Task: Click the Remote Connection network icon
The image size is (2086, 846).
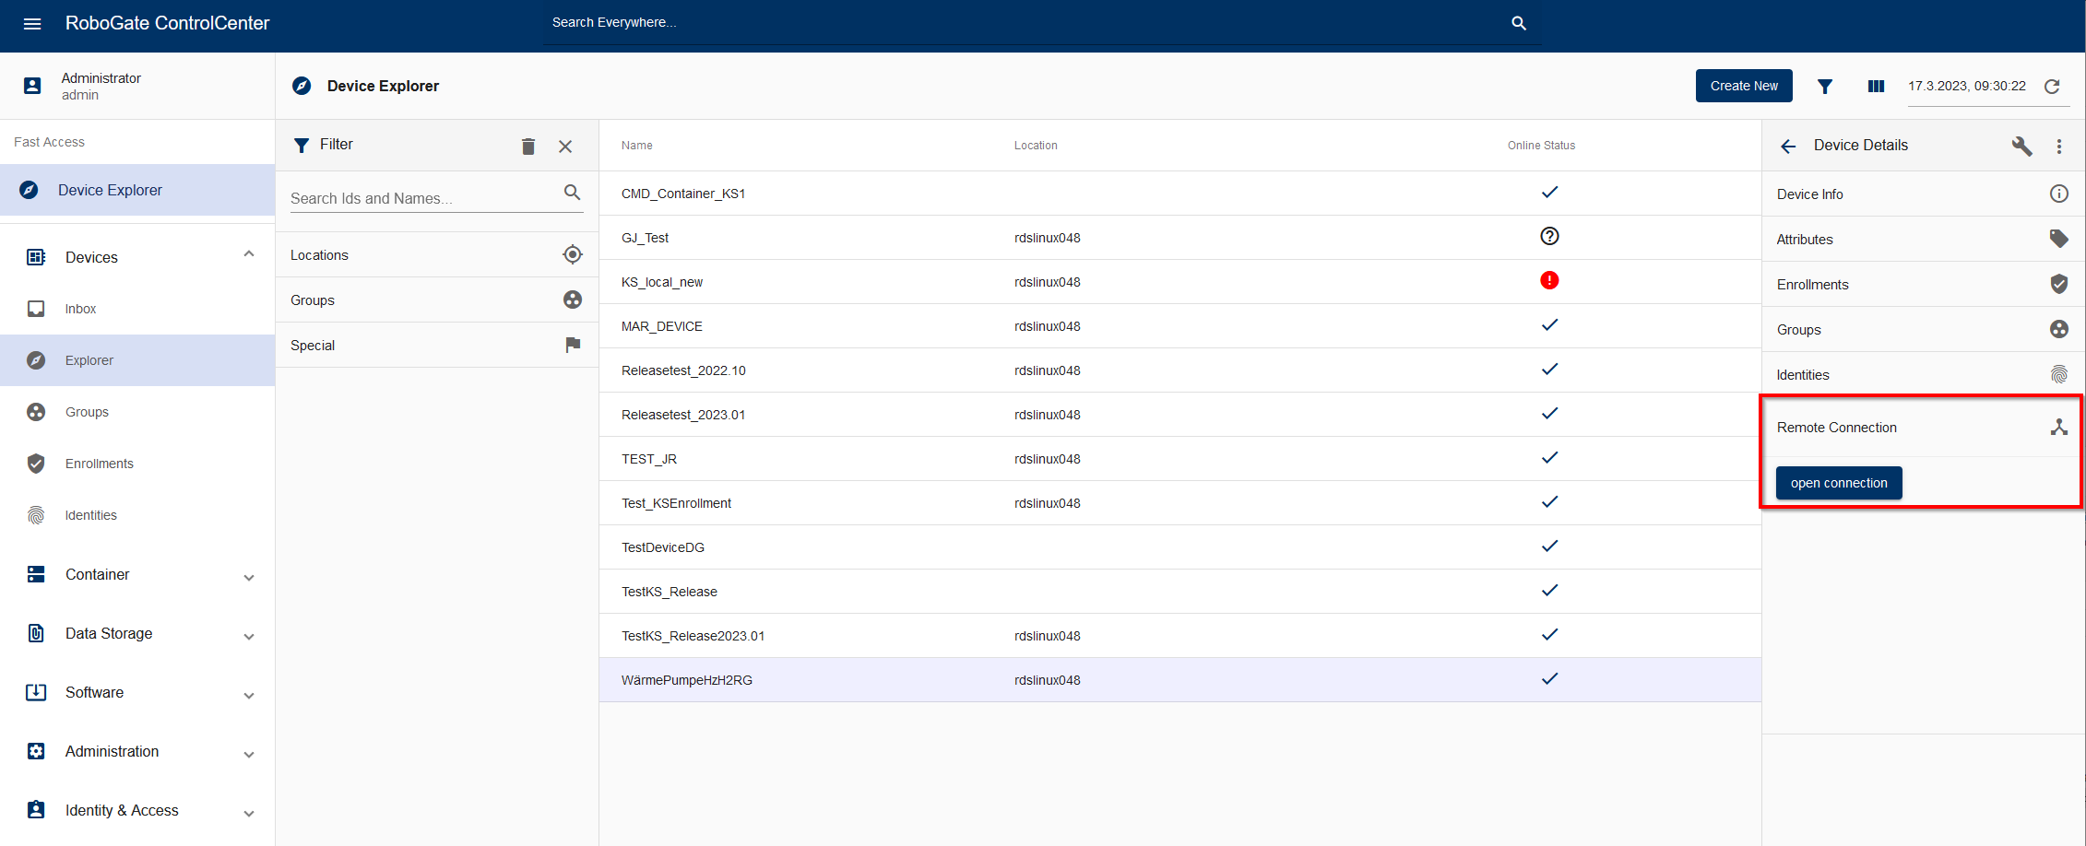Action: point(2059,427)
